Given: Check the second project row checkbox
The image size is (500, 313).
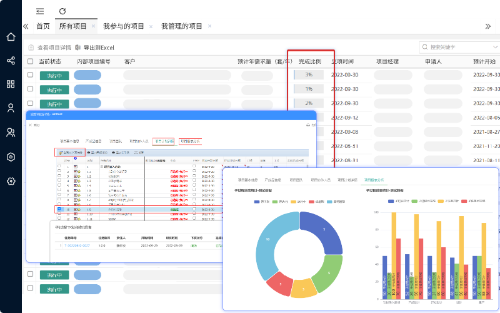Looking at the screenshot, I should [x=30, y=89].
